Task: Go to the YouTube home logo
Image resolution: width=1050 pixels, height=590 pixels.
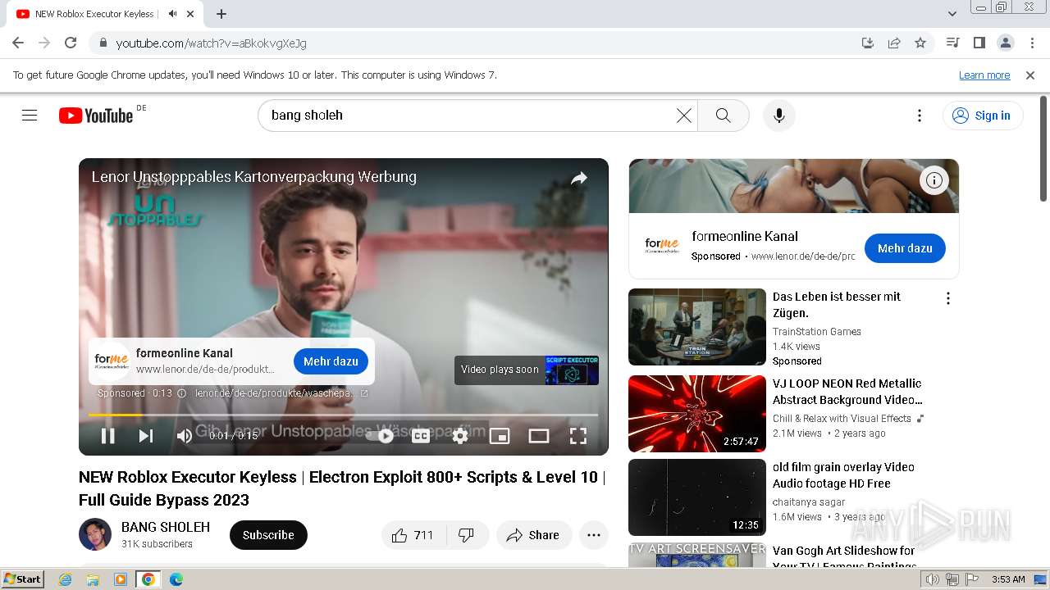Action: [x=96, y=116]
